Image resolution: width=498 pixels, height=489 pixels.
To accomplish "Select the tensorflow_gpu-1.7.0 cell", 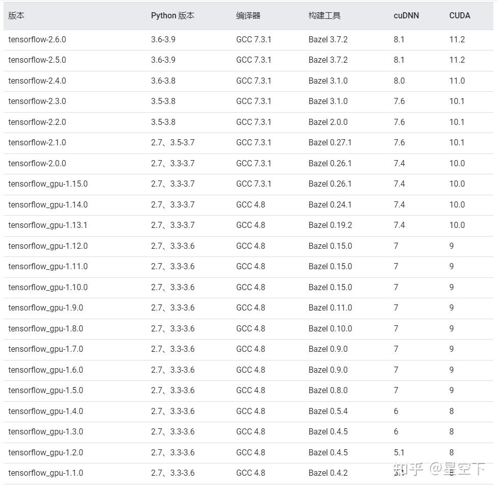I will pos(46,349).
